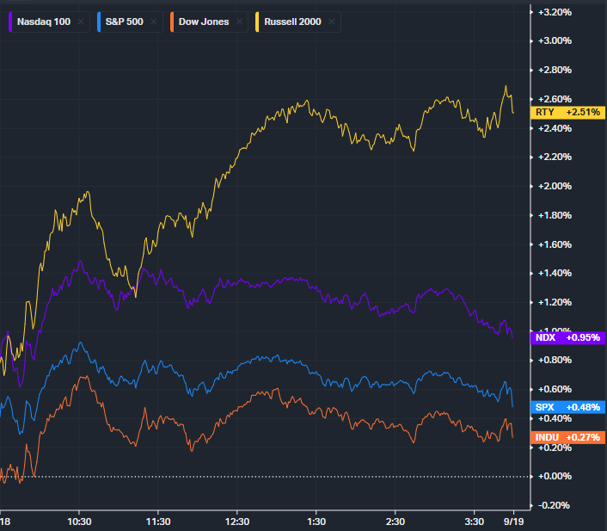Image resolution: width=607 pixels, height=531 pixels.
Task: Click the orange Dow Jones color bar
Action: pos(172,22)
